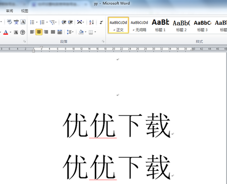Viewport: 227px width, 184px height.
Task: Open the Font dialog launcher
Action: pyautogui.click(x=24, y=41)
